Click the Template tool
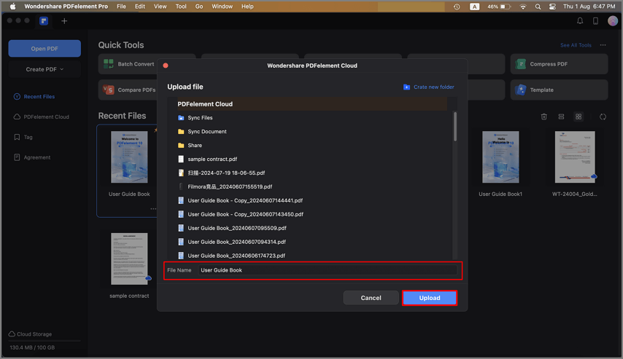 click(559, 90)
